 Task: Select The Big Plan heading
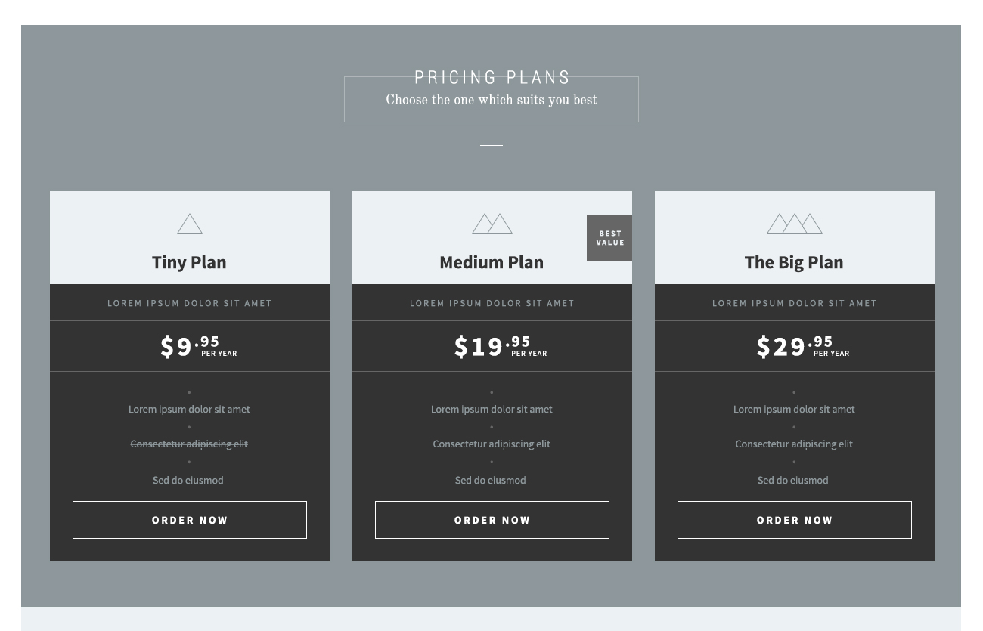point(794,262)
